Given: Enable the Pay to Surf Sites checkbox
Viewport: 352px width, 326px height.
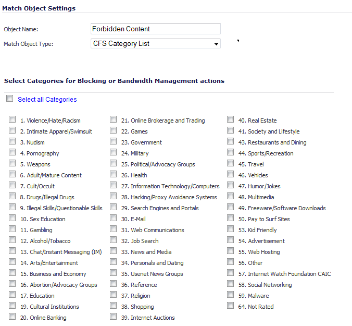Looking at the screenshot, I should pyautogui.click(x=230, y=218).
